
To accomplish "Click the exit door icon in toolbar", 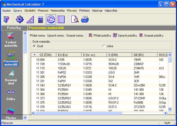I will [x=6, y=19].
